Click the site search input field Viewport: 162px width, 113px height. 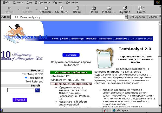[21, 90]
